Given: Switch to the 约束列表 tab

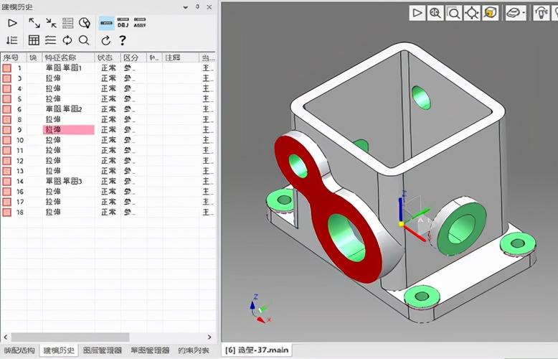Looking at the screenshot, I should pyautogui.click(x=195, y=350).
